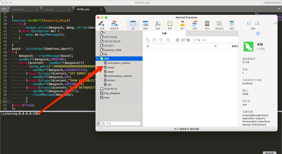Switch to init.json tab in Sublime Text
Screen dimensions: 282x154
pos(49,9)
